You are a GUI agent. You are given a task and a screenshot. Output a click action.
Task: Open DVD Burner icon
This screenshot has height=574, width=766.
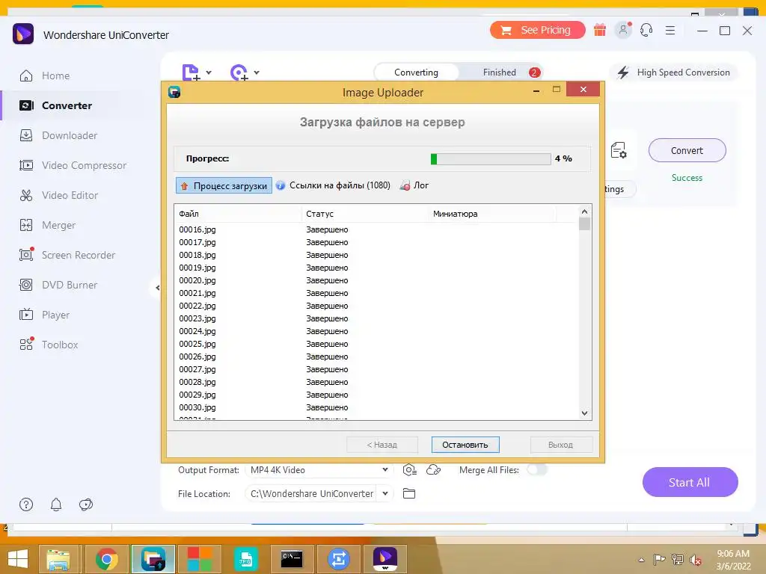pyautogui.click(x=26, y=285)
